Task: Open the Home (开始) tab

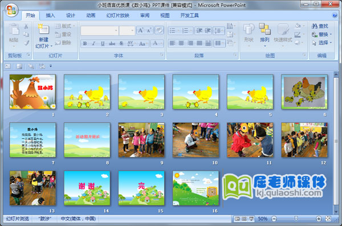Action: click(30, 15)
